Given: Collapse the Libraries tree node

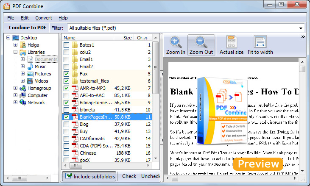Looking at the screenshot, I should (15, 52).
